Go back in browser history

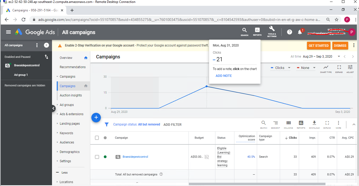pos(7,20)
